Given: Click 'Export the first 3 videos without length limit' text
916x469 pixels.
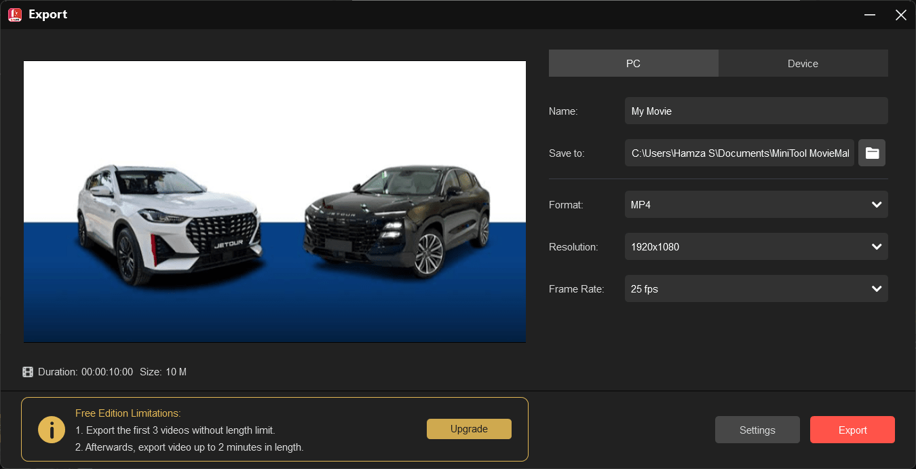Looking at the screenshot, I should coord(175,430).
